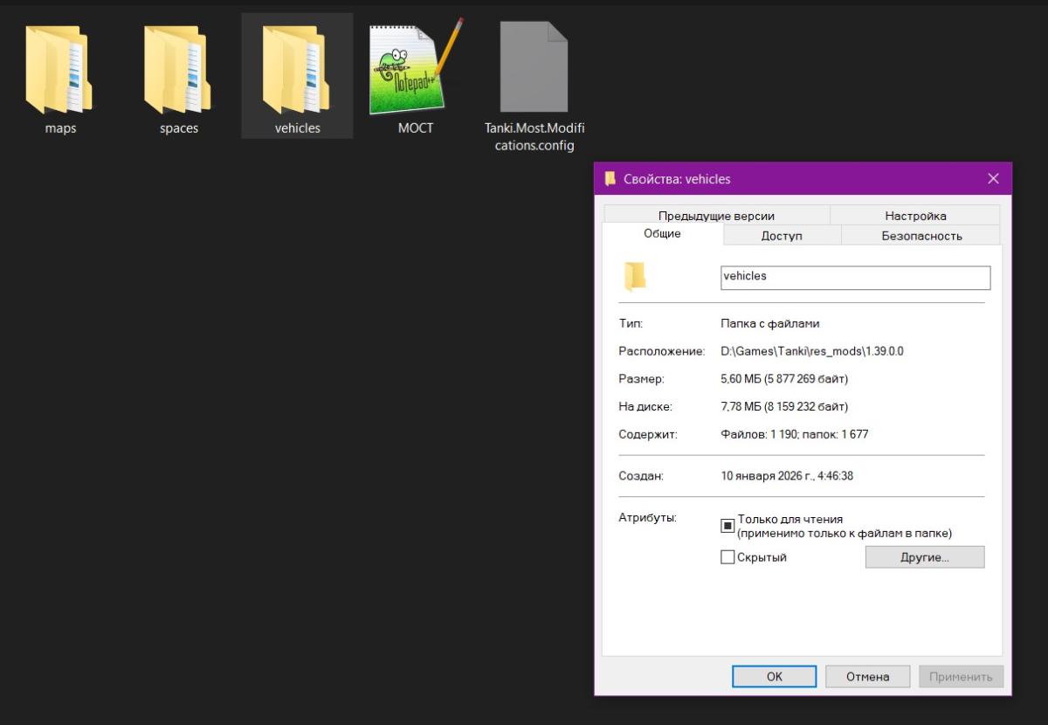1048x725 pixels.
Task: Click the large folder icon beside name field
Action: (635, 275)
